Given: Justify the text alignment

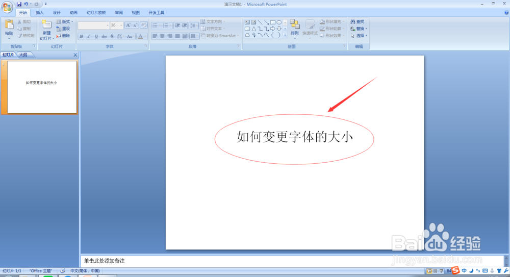Looking at the screenshot, I should coord(177,36).
